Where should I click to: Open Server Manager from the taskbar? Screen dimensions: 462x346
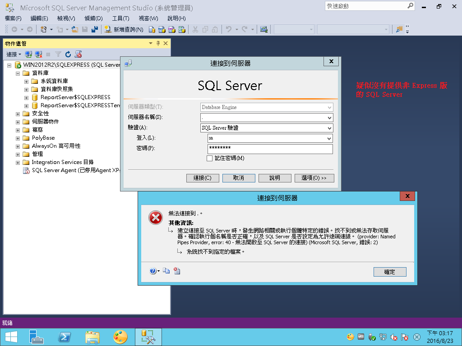point(37,337)
